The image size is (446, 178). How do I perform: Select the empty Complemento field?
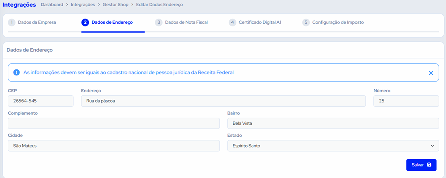(114, 123)
